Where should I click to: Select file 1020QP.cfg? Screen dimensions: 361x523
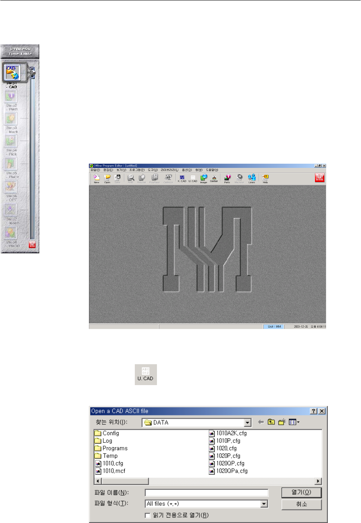(x=227, y=463)
